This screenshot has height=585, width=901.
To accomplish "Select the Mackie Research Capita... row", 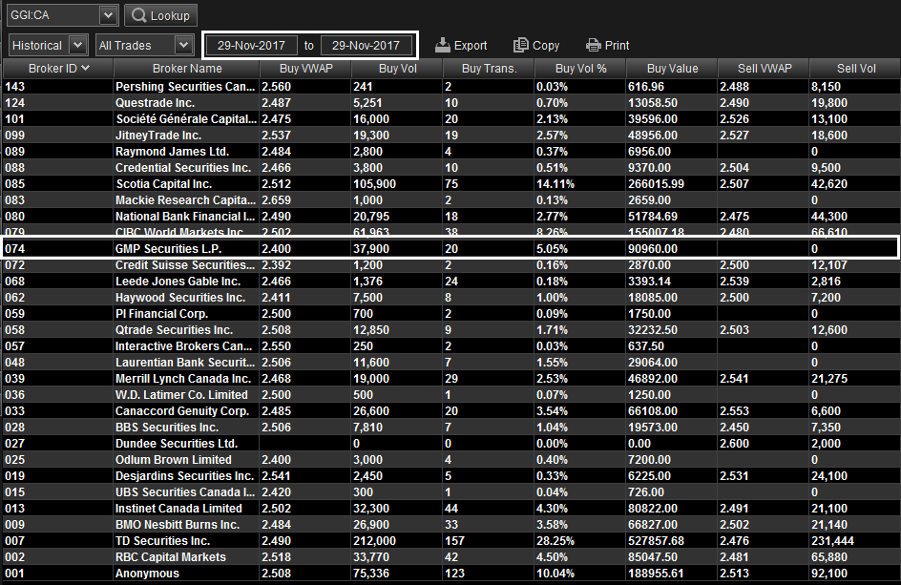I will point(450,200).
